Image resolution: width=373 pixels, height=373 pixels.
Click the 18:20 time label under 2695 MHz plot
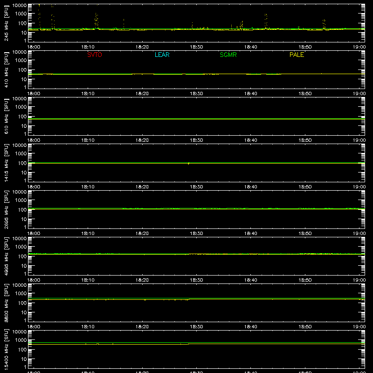[142, 234]
